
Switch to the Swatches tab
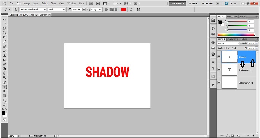click(x=232, y=17)
